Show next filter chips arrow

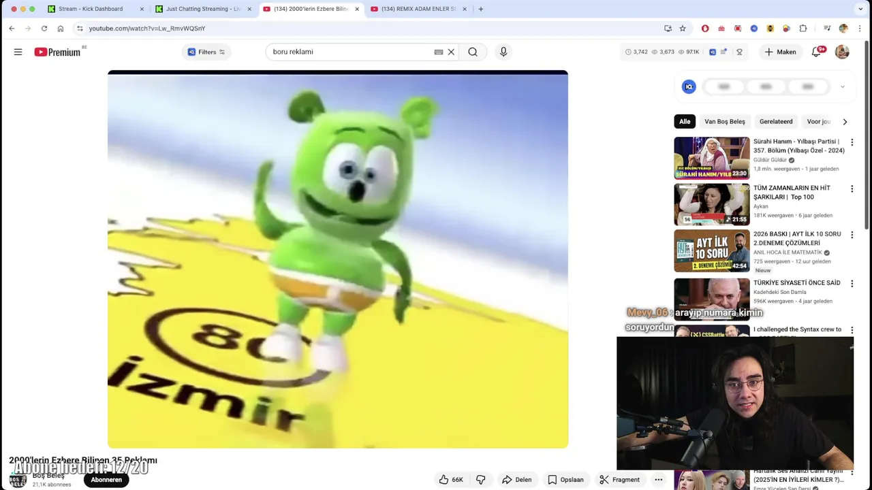845,122
